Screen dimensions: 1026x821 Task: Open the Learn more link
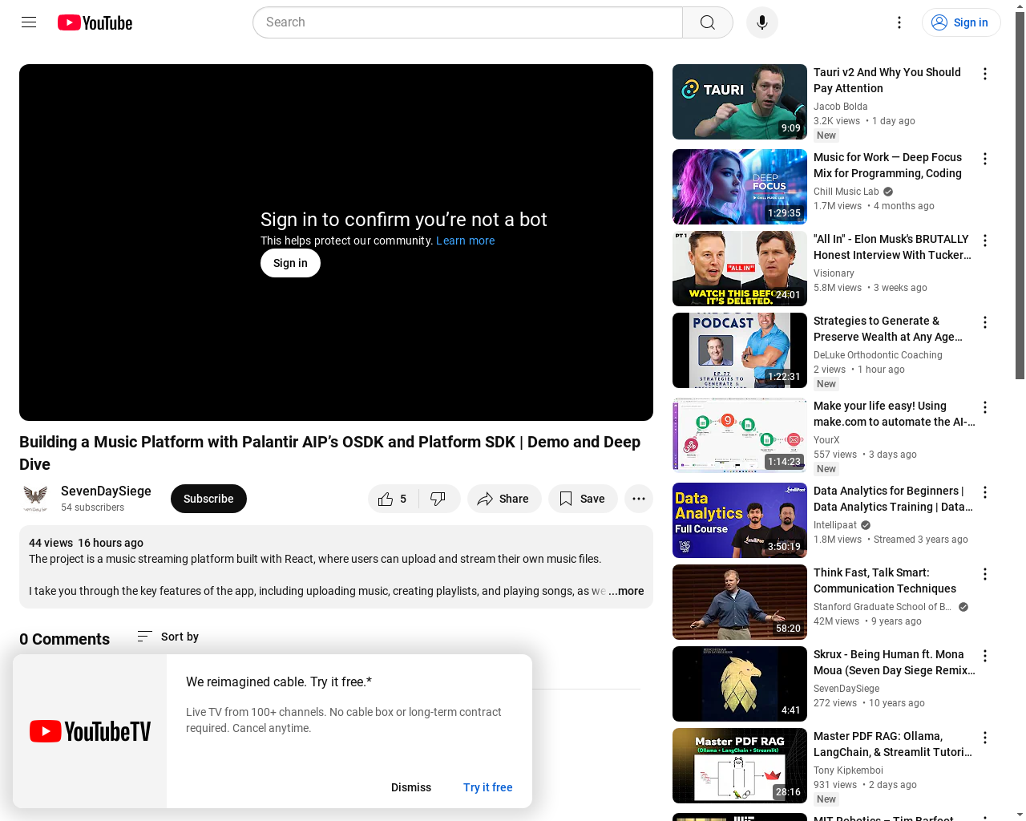465,241
